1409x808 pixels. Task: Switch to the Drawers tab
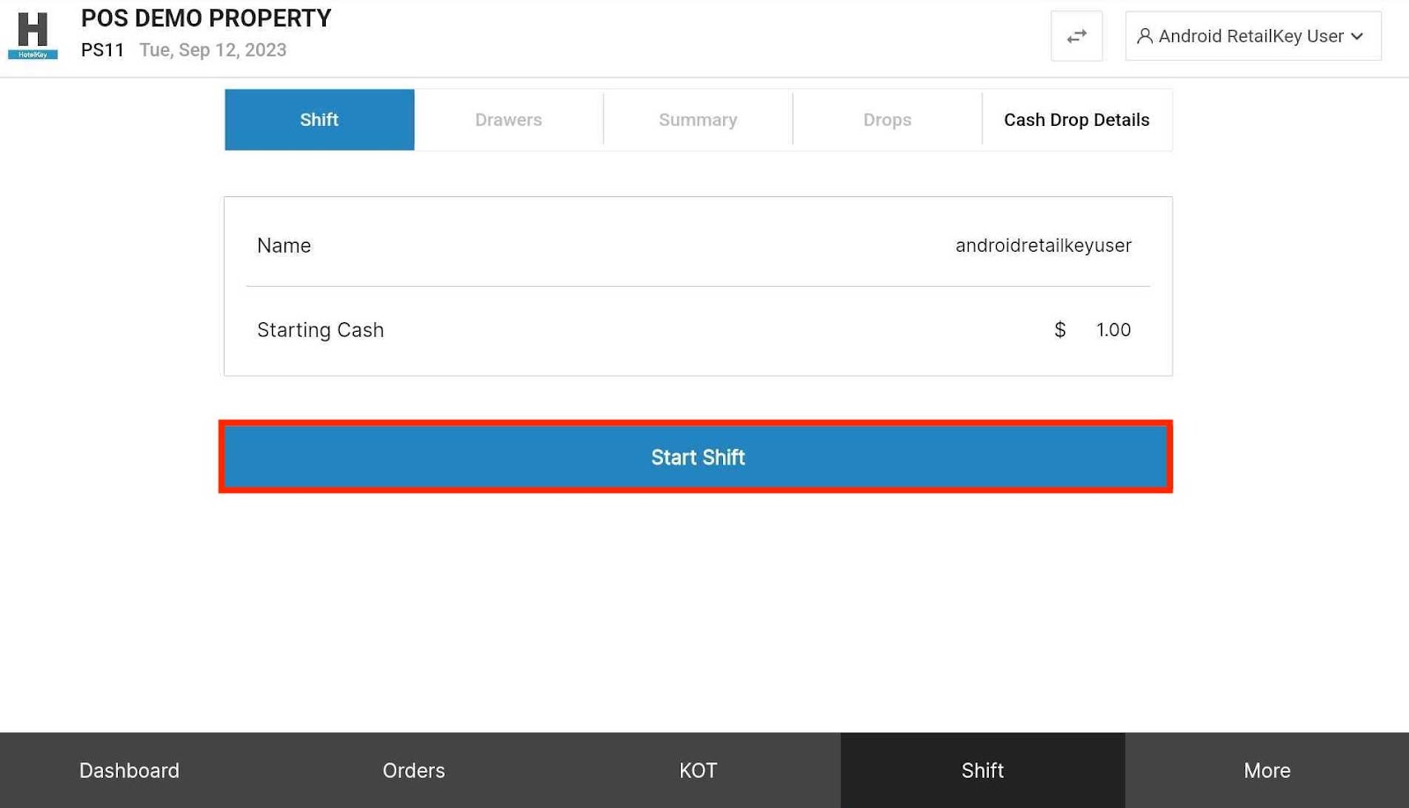(508, 120)
